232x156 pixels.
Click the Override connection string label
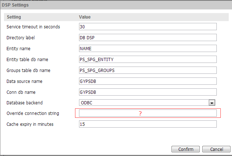[x=33, y=113]
